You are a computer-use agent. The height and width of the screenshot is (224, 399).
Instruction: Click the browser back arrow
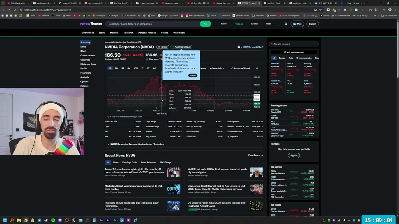click(3, 10)
